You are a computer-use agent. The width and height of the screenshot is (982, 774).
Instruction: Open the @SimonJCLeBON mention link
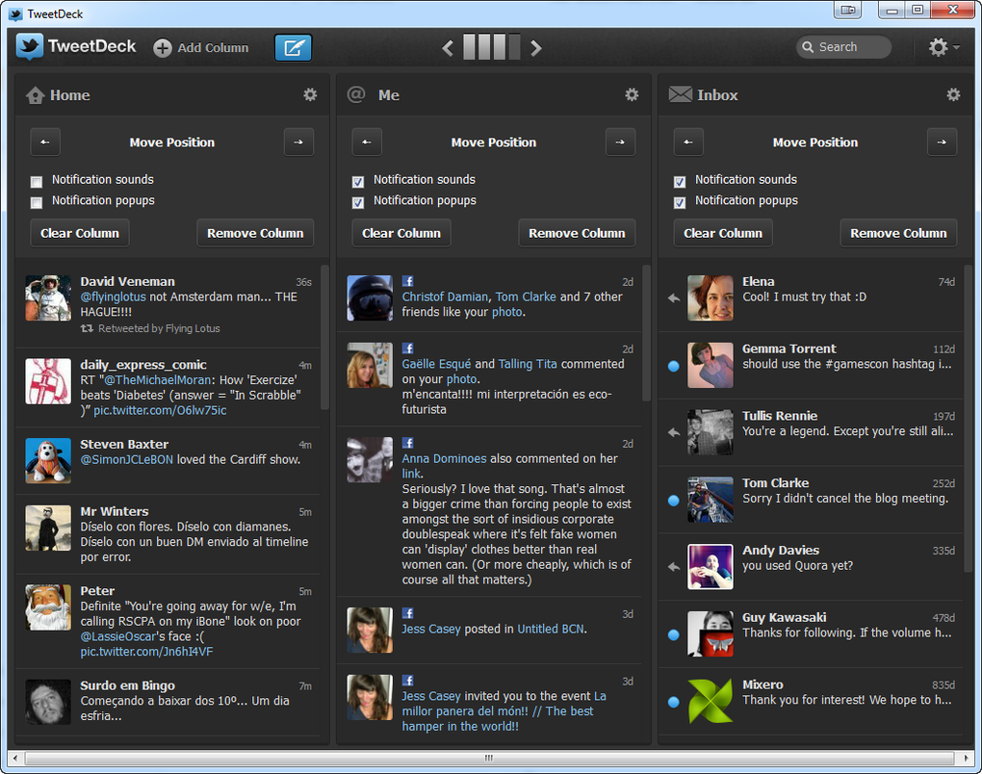coord(126,459)
